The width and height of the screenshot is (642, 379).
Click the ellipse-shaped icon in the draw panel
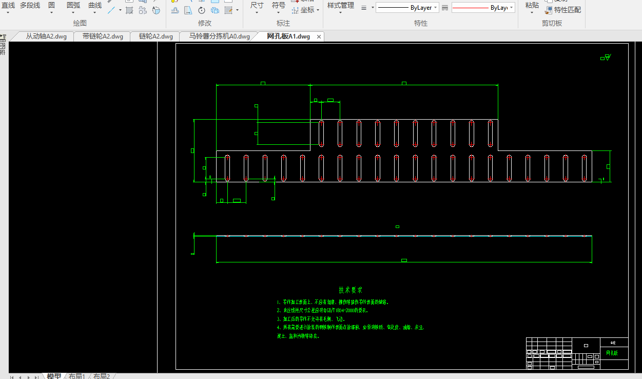click(x=156, y=10)
